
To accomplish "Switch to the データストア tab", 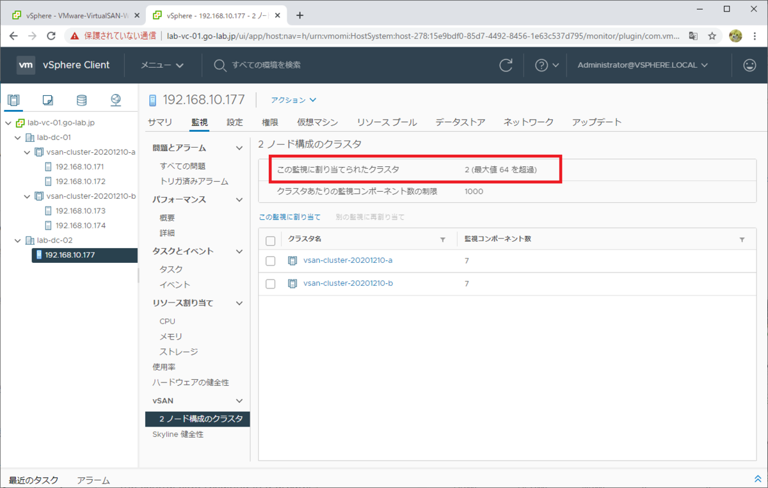I will point(460,122).
